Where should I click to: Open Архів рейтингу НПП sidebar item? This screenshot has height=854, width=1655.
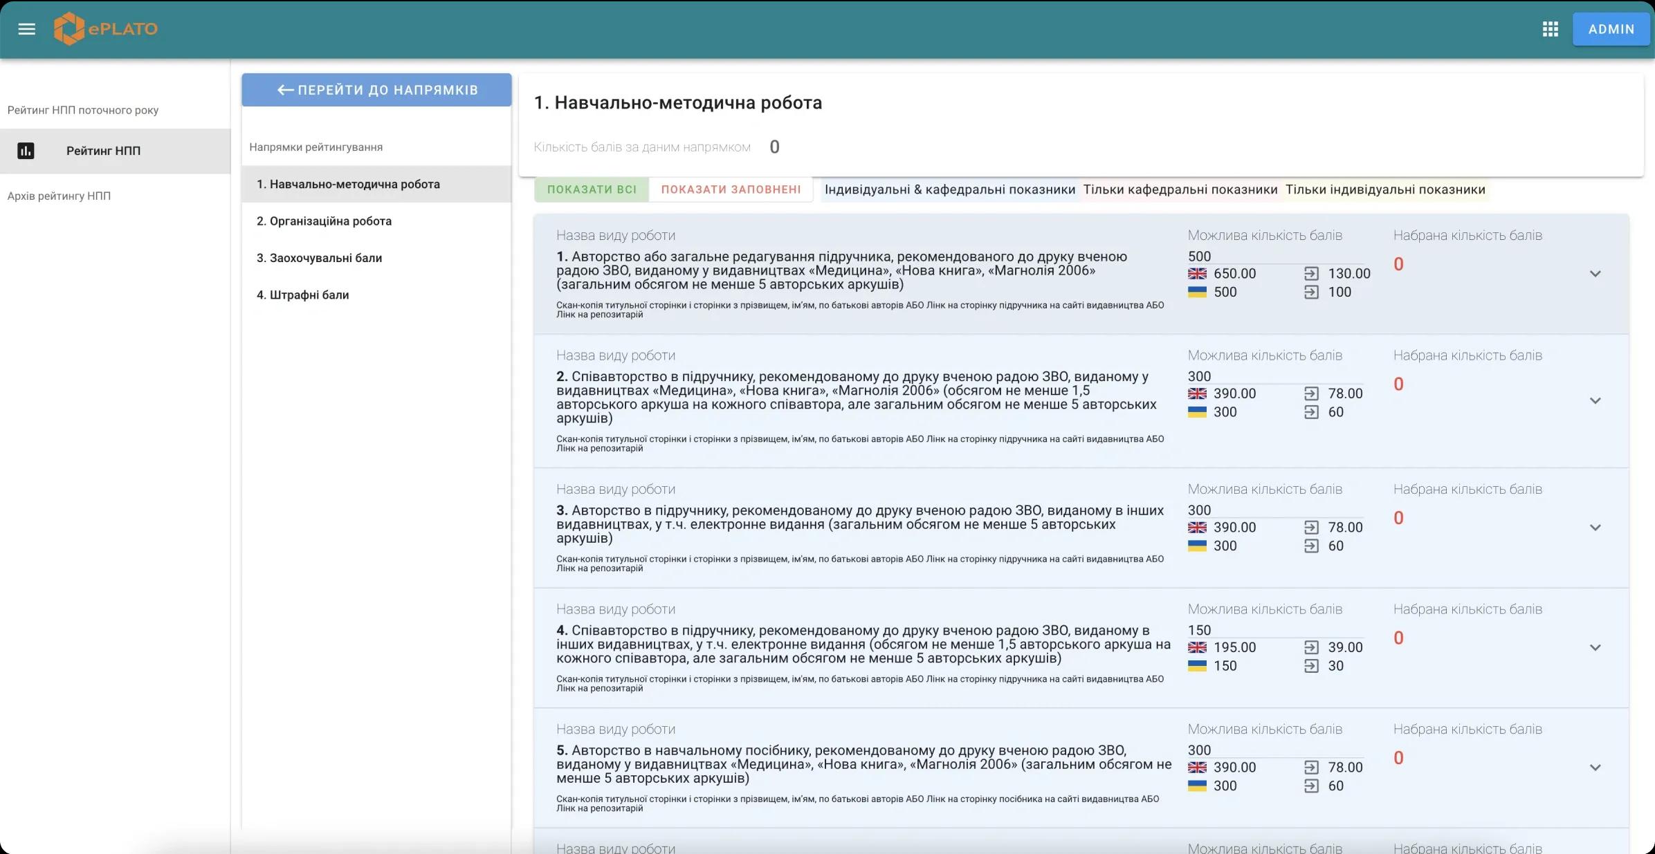[59, 196]
